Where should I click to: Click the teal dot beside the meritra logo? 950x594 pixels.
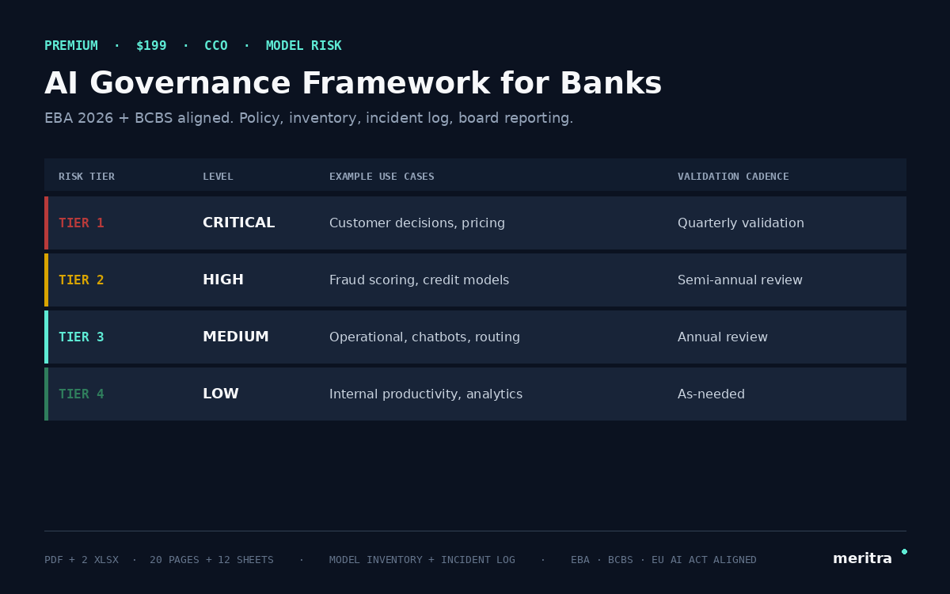(904, 551)
